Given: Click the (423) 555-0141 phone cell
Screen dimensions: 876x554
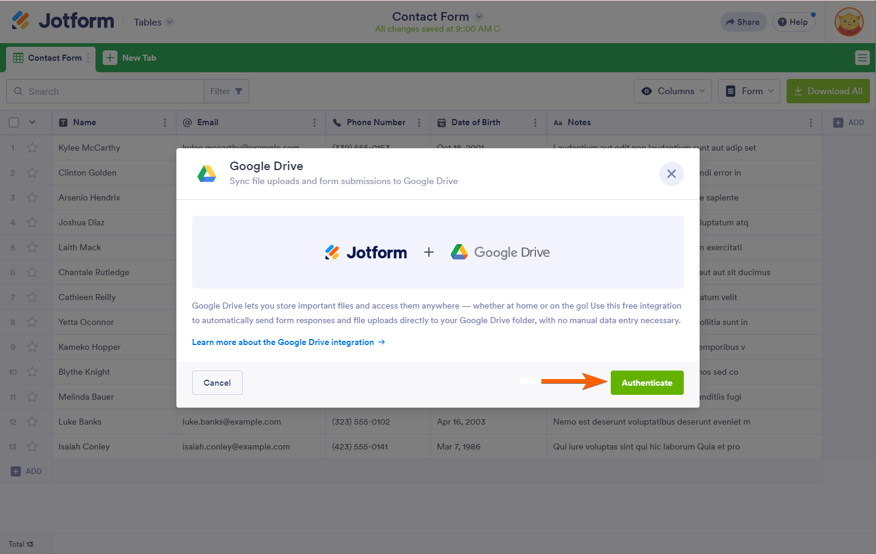Looking at the screenshot, I should point(378,446).
